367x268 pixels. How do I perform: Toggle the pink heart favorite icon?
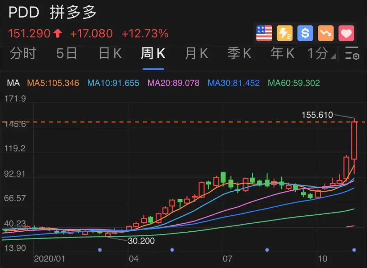(346, 33)
